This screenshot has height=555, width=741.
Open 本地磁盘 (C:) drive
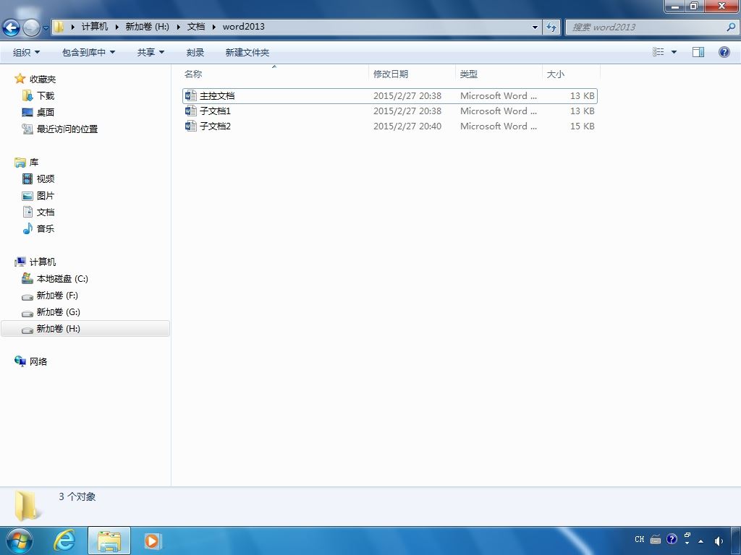[x=62, y=278]
